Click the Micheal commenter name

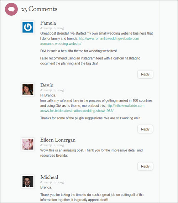tap(49, 177)
